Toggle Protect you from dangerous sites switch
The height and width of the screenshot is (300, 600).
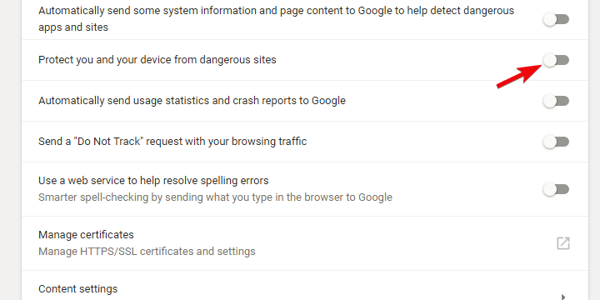click(556, 60)
